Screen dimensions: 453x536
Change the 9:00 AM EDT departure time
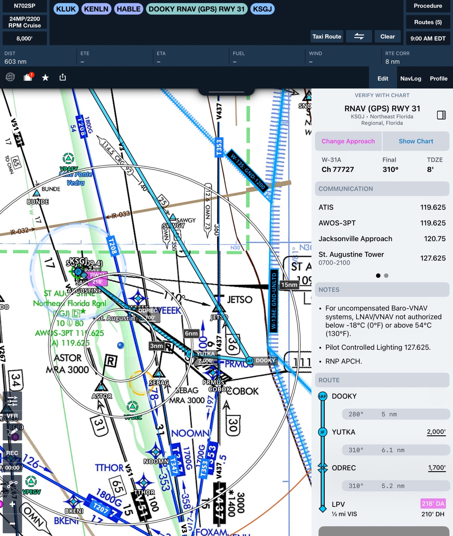pos(428,38)
